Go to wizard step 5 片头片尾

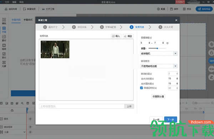click(x=166, y=27)
